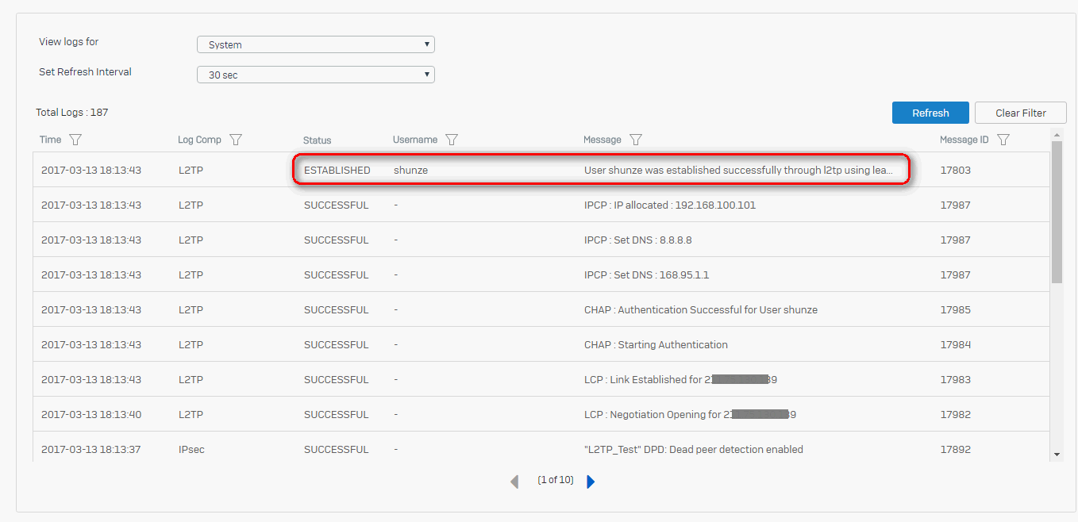Open the Log Comp column filter
This screenshot has width=1078, height=522.
click(x=236, y=140)
